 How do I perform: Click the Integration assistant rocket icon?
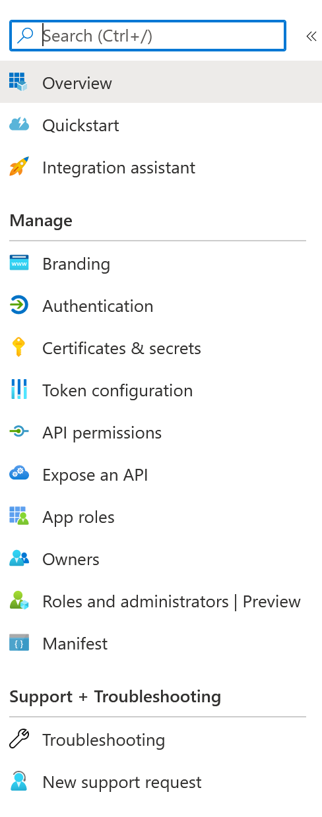(18, 166)
